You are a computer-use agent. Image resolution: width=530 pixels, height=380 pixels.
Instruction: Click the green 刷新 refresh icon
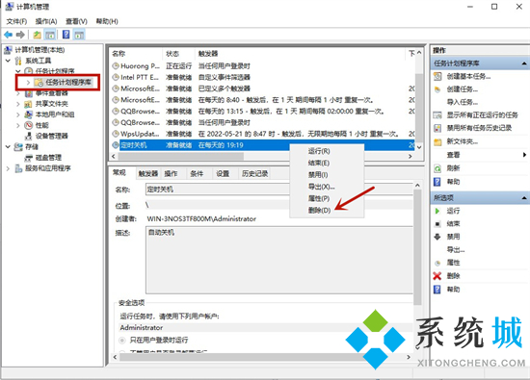click(x=437, y=168)
